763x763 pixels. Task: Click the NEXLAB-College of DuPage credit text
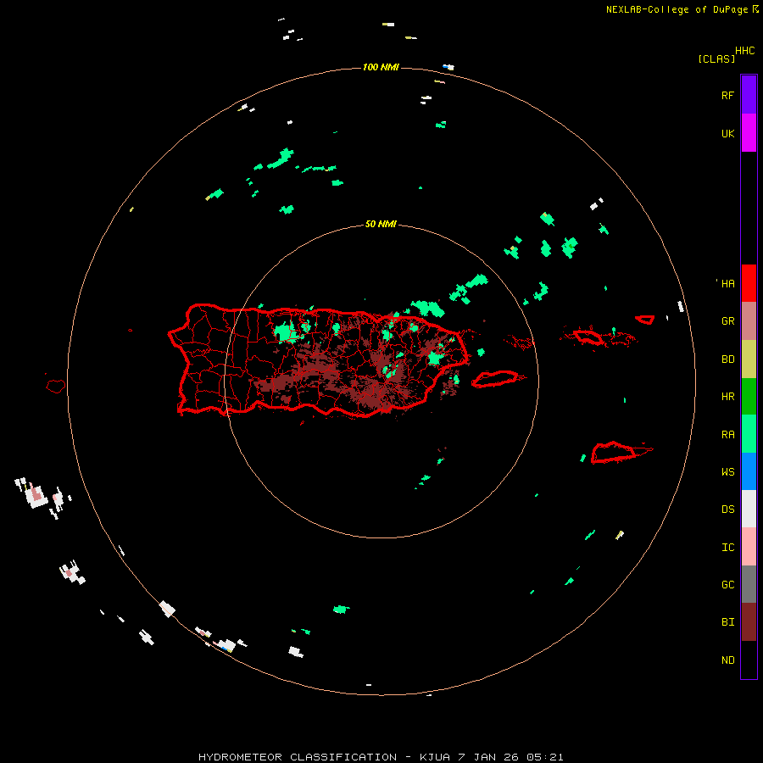coord(677,9)
